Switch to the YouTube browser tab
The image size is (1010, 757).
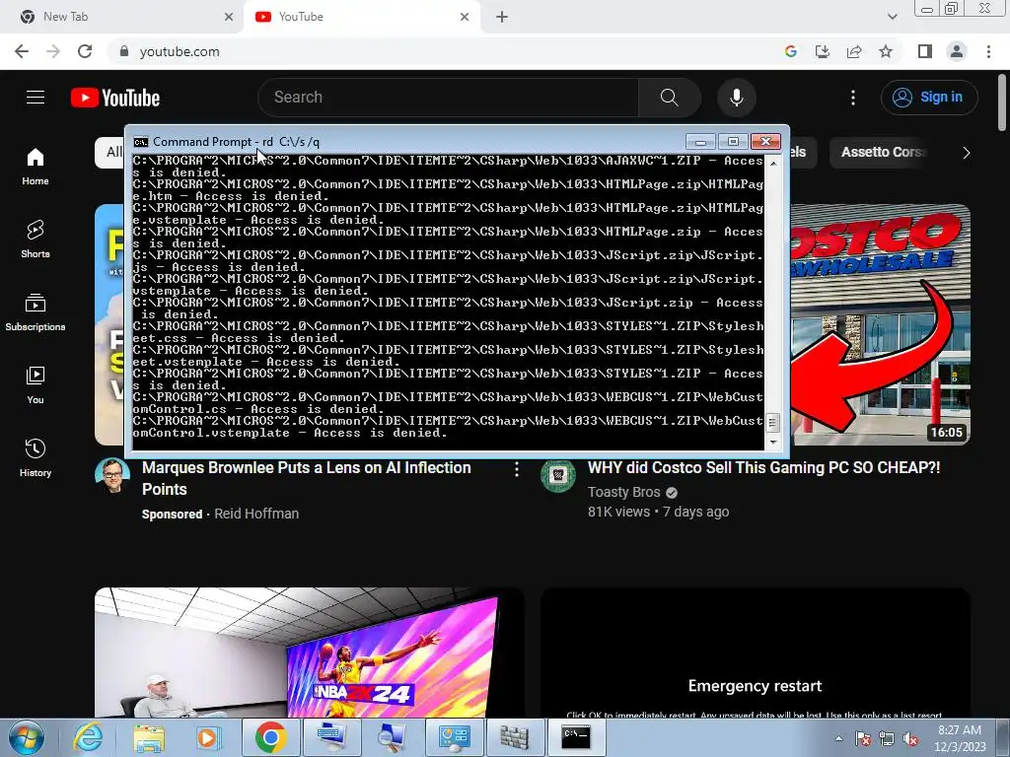click(x=361, y=17)
